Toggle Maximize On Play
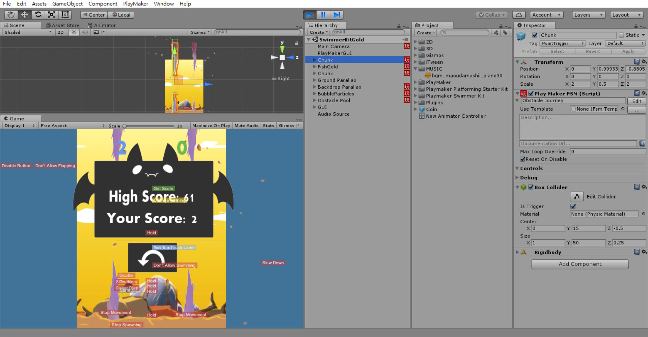This screenshot has width=648, height=337. click(211, 125)
